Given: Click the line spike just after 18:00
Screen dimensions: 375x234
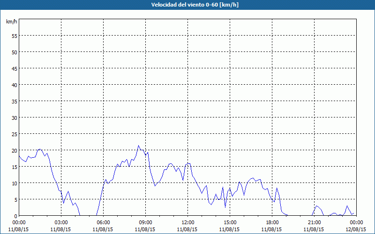Looking at the screenshot, I should coord(277,188).
